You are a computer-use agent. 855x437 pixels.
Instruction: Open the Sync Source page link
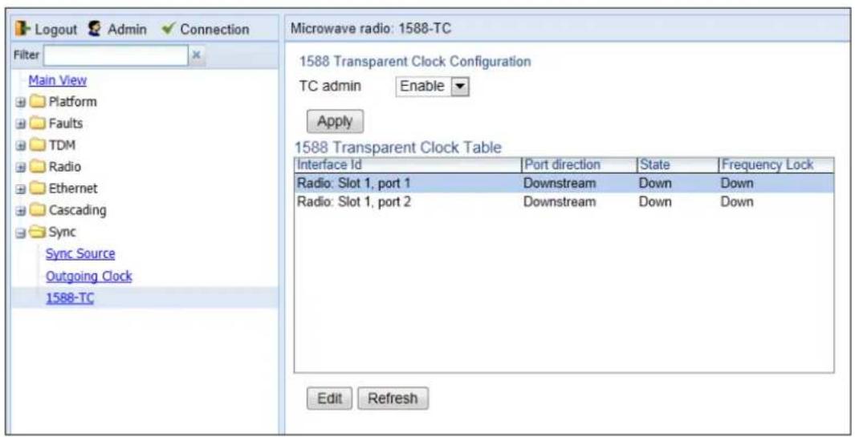coord(80,254)
